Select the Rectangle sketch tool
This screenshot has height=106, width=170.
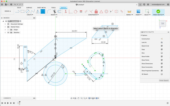(22, 11)
